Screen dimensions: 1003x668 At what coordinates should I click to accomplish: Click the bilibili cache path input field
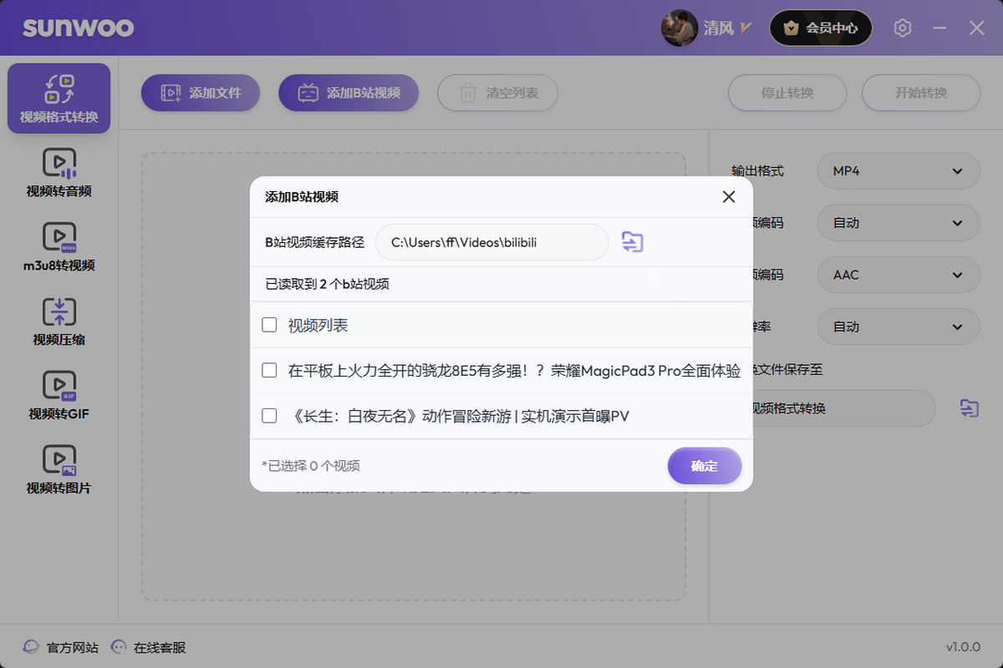[493, 241]
